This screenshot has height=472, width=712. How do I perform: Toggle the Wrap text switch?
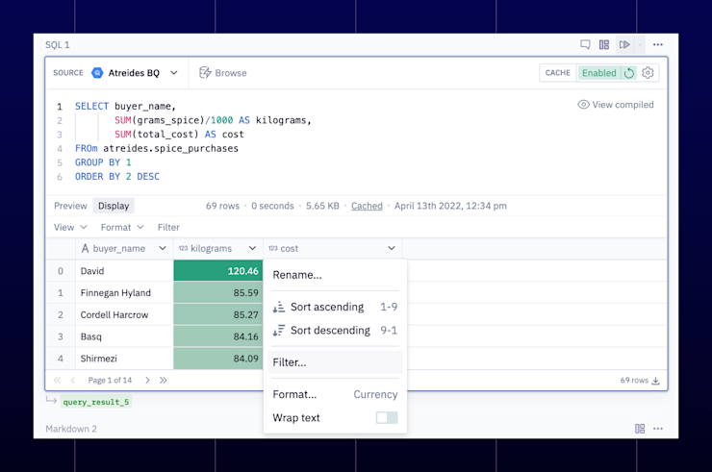coord(387,417)
